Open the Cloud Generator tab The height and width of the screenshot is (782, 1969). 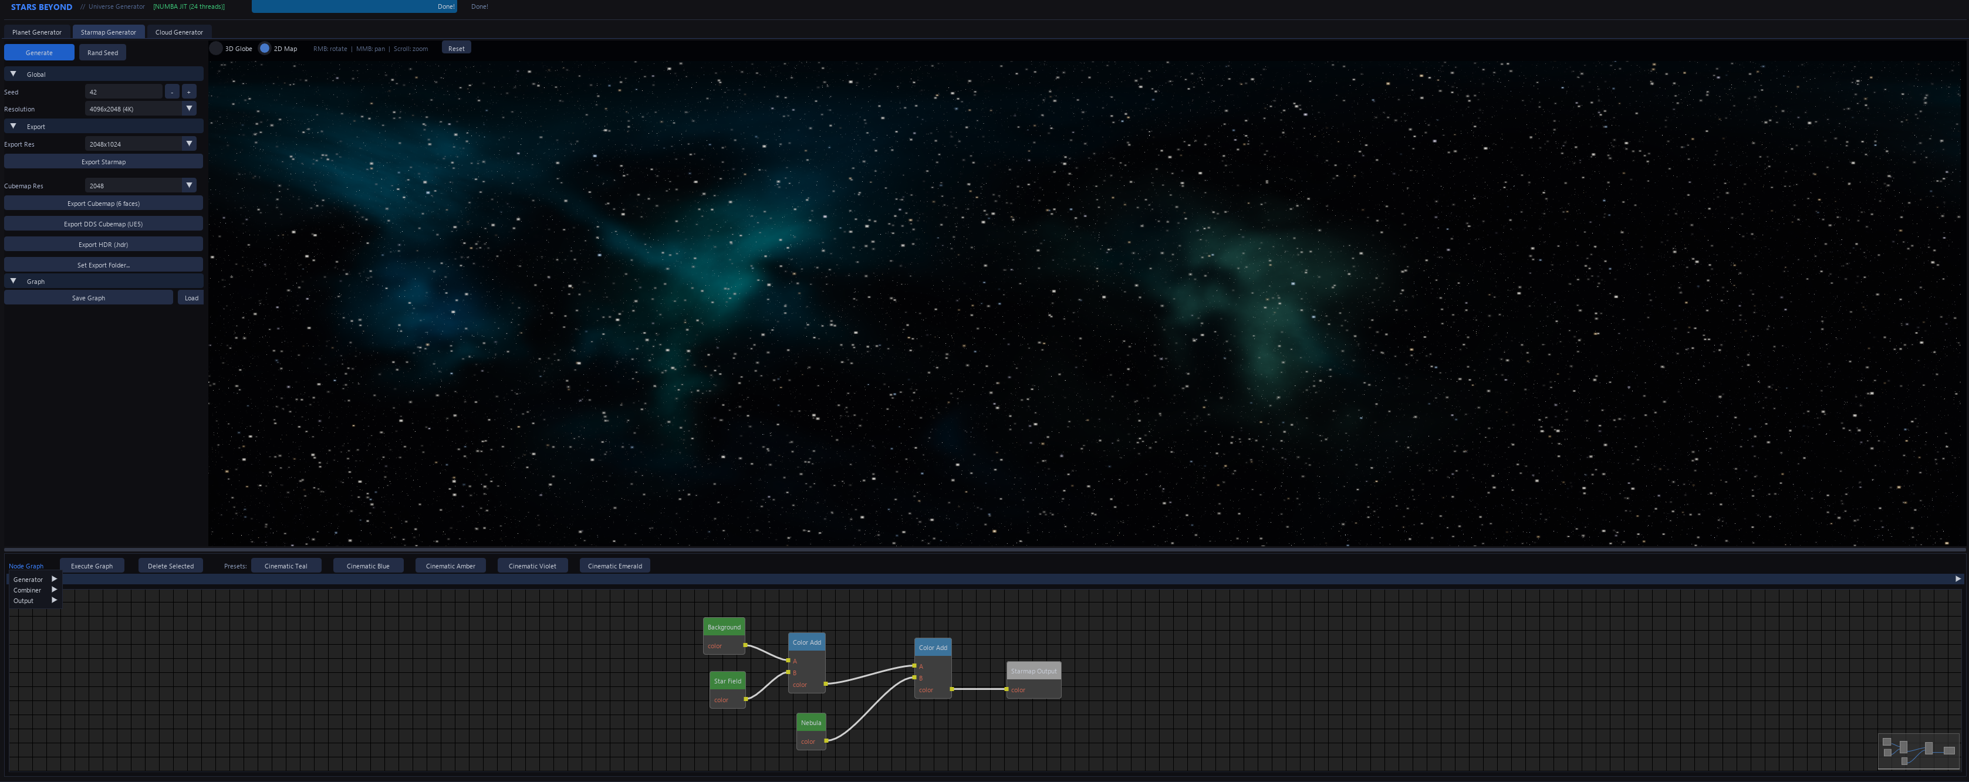pos(179,31)
